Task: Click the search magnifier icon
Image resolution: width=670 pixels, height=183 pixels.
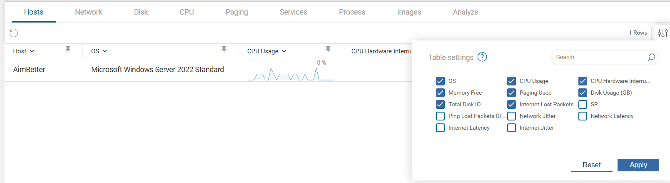Action: [x=651, y=57]
